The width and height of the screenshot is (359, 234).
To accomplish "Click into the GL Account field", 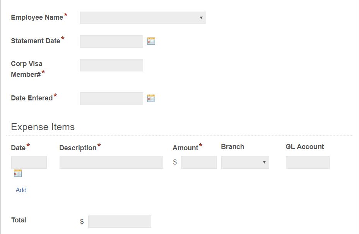I will (308, 163).
